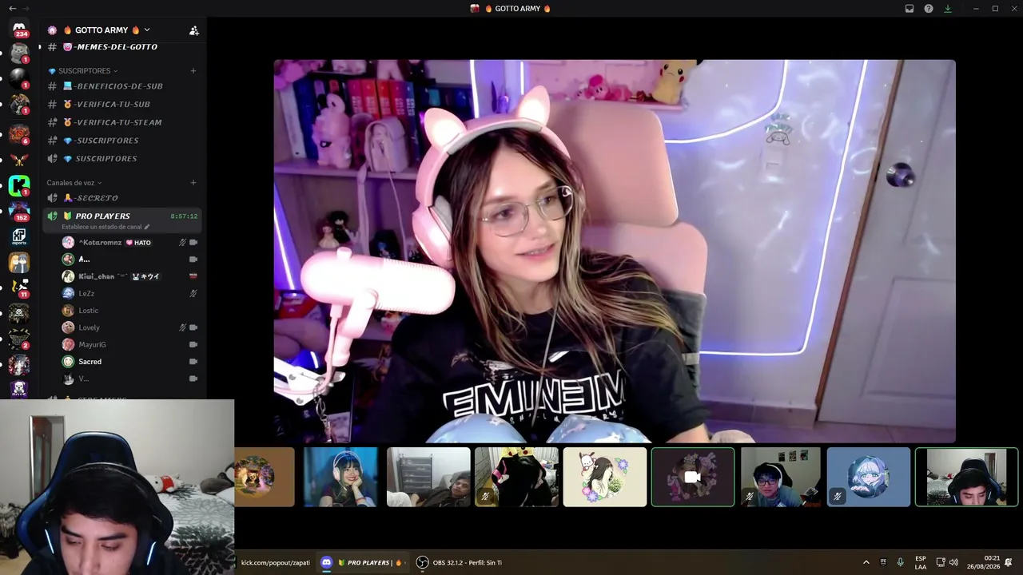Switch to kick.com/popout taskbar window
The height and width of the screenshot is (575, 1023).
click(x=275, y=563)
